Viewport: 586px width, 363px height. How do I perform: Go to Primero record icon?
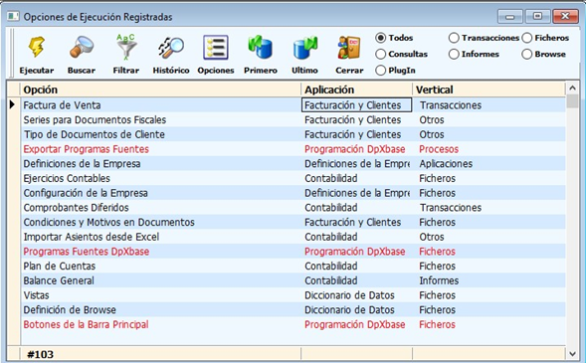(x=260, y=48)
